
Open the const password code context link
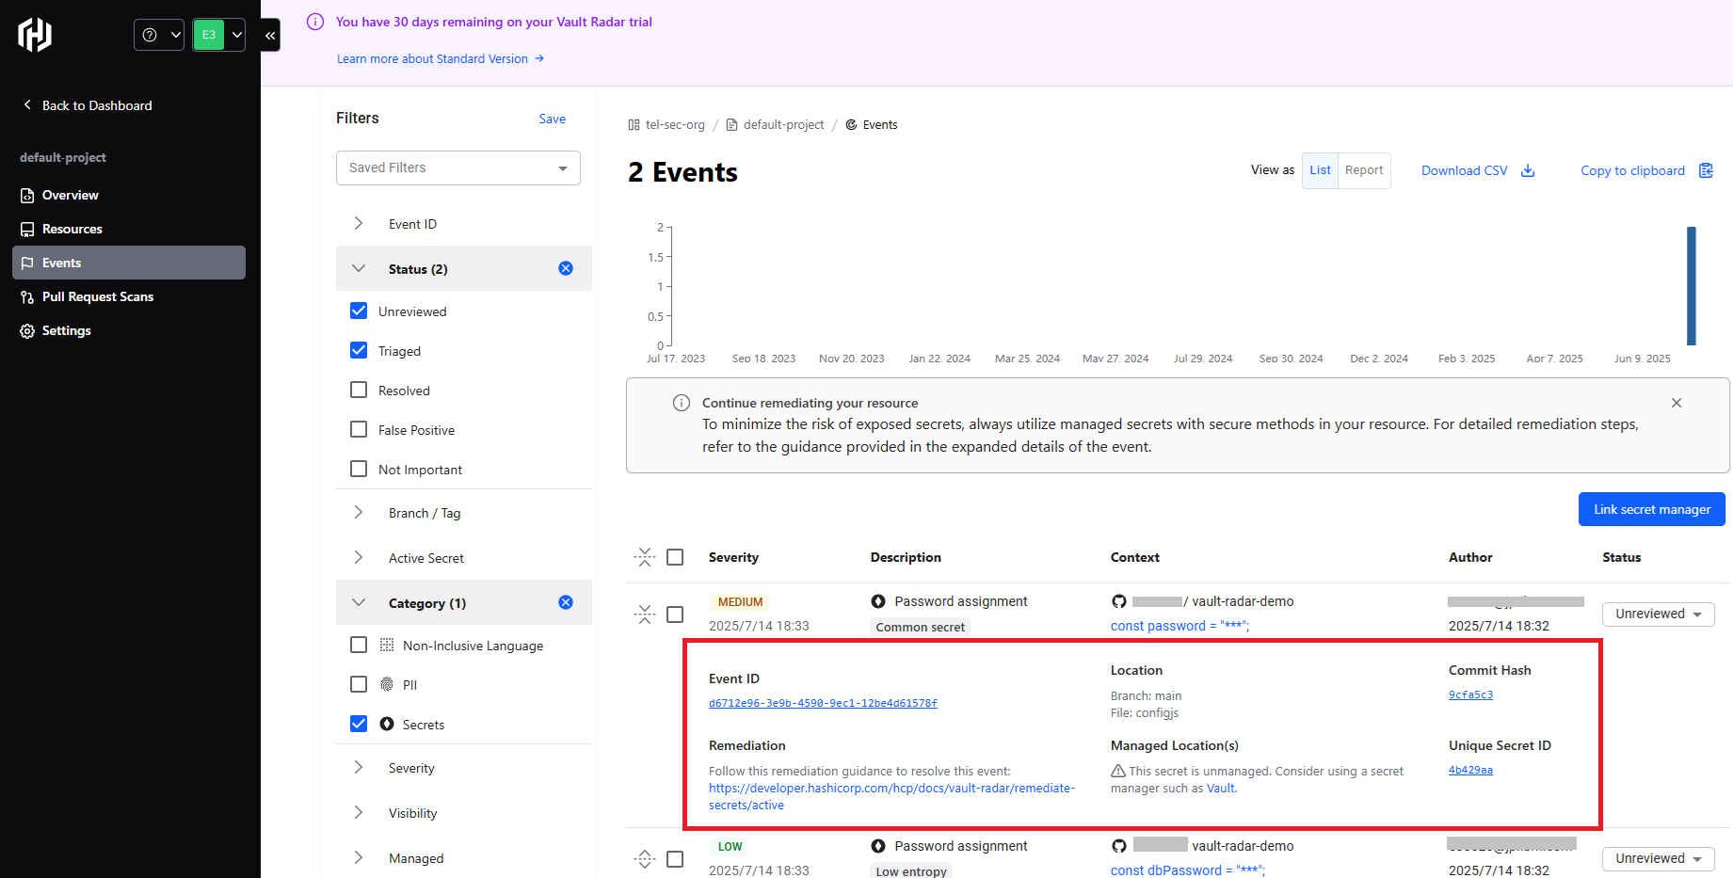coord(1180,626)
